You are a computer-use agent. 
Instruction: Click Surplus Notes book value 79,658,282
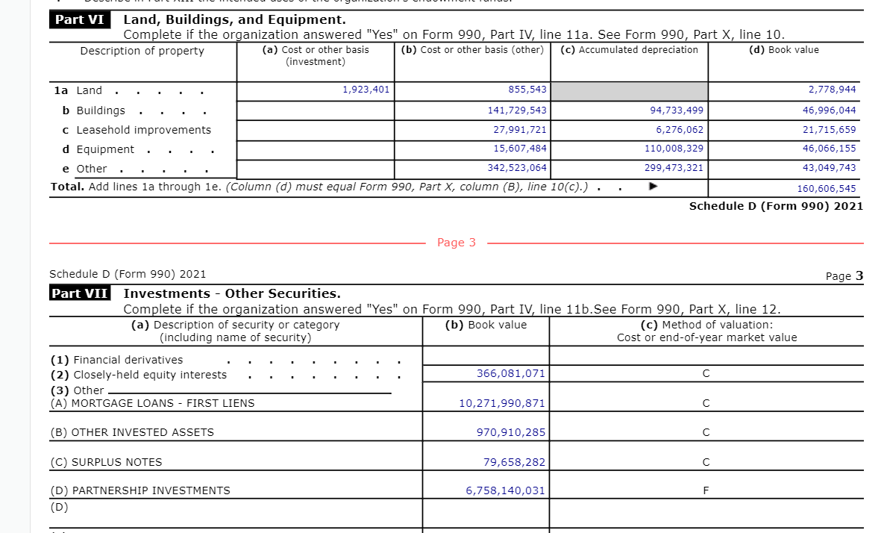click(514, 462)
